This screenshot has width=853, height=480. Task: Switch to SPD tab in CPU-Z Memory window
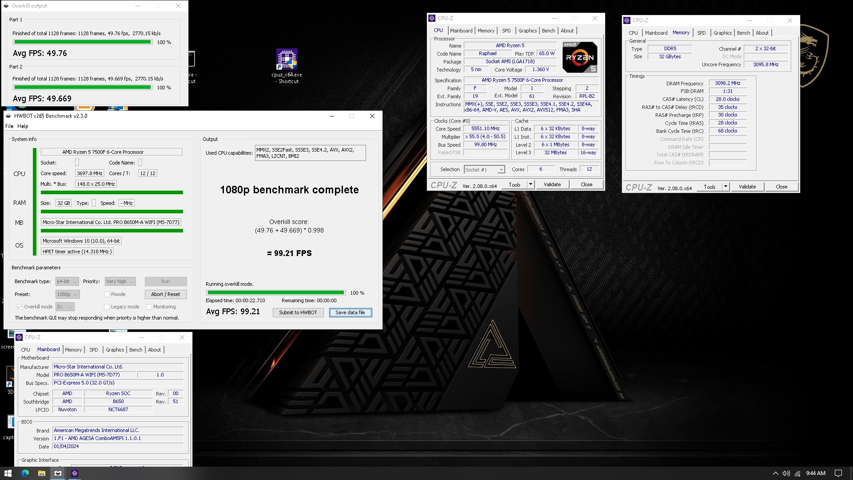point(701,33)
